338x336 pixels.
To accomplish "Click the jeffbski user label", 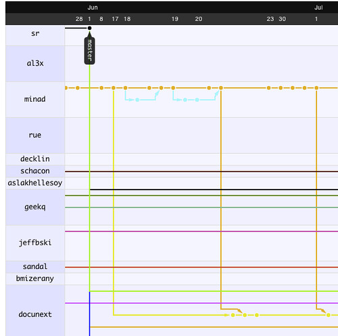I will (35, 243).
